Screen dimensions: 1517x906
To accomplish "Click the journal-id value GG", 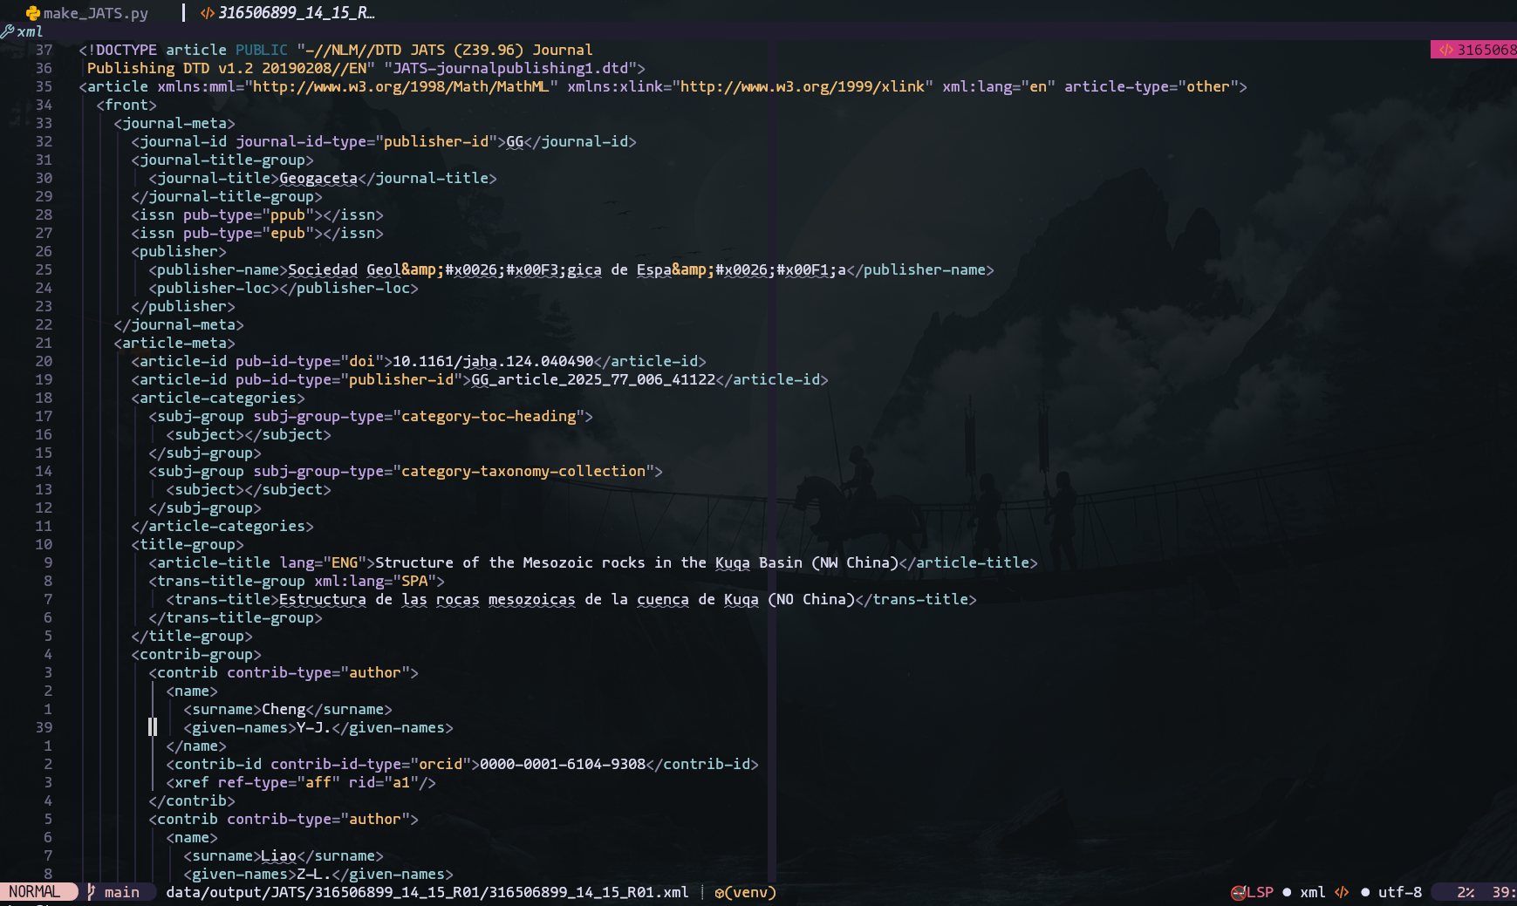I will pos(515,141).
